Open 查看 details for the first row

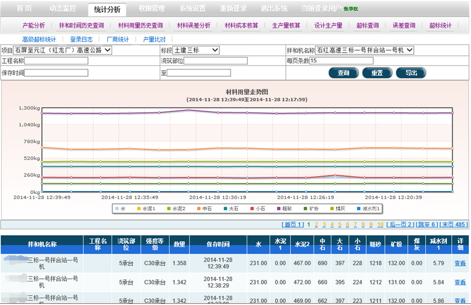pyautogui.click(x=460, y=263)
